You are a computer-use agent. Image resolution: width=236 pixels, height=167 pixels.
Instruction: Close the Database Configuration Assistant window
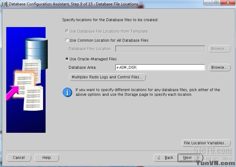pyautogui.click(x=228, y=3)
